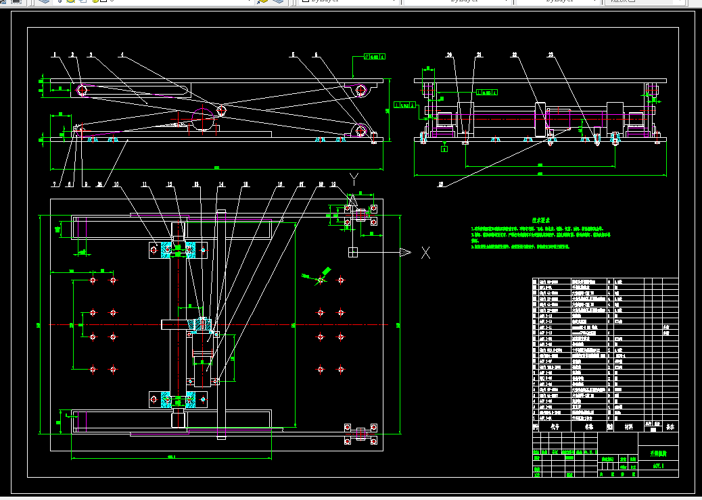Click the 技术要求 heading text

541,220
